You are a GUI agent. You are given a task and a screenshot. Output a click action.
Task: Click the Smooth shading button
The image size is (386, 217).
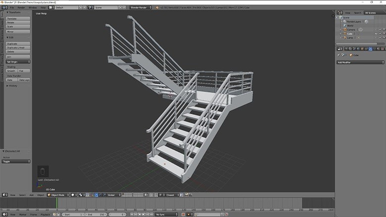tap(11, 71)
